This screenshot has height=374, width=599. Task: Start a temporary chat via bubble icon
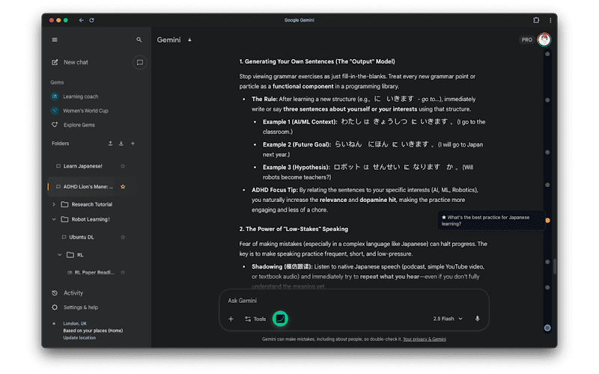click(139, 62)
